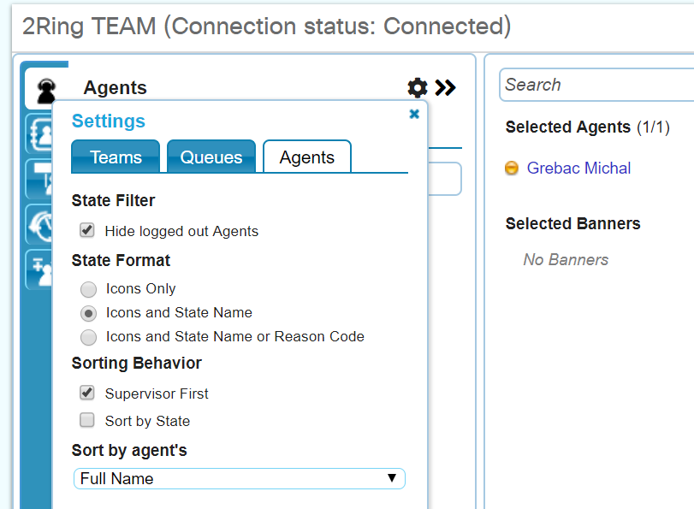Close the Settings popup
The image size is (694, 509).
click(x=414, y=114)
